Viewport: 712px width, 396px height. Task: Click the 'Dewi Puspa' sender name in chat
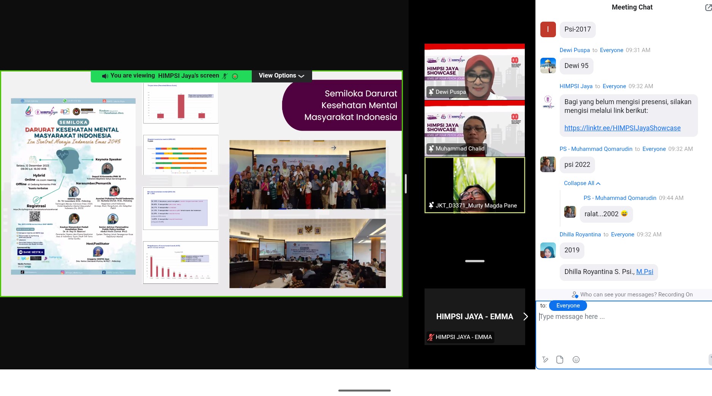tap(575, 50)
